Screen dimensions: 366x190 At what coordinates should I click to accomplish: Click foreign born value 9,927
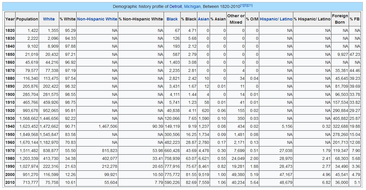point(343,54)
